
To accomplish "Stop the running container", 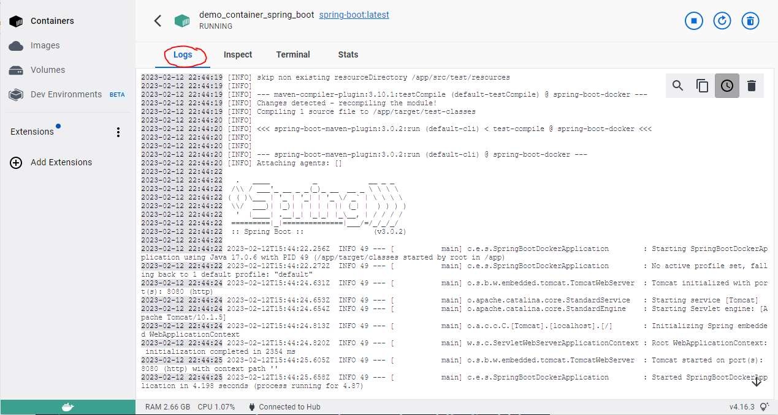I will [693, 20].
